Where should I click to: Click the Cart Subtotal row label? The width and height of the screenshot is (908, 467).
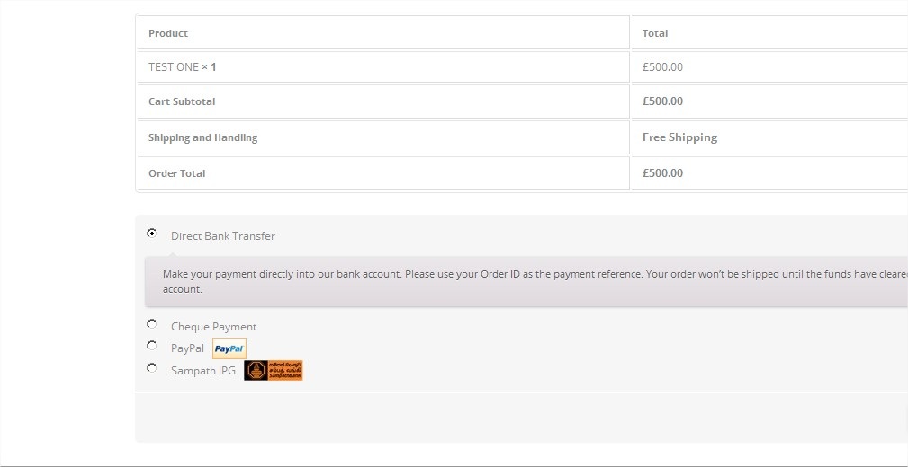tap(182, 101)
